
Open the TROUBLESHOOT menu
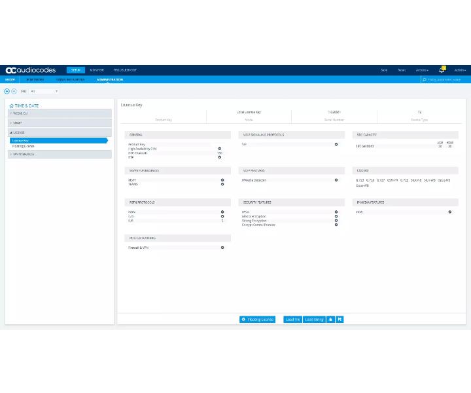125,70
